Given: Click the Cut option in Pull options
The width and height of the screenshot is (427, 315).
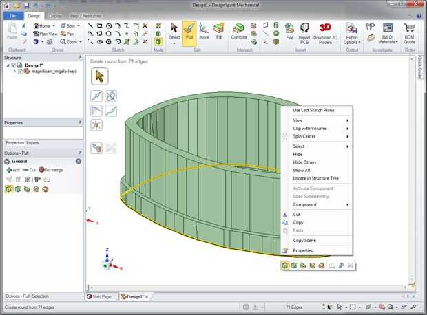Looking at the screenshot, I should coord(29,169).
